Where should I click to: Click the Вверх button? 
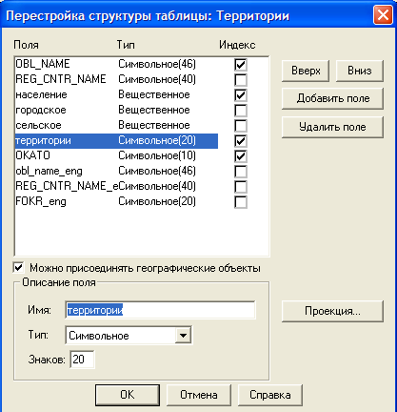click(x=306, y=71)
